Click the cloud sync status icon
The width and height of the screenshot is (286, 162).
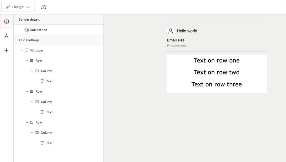43,7
